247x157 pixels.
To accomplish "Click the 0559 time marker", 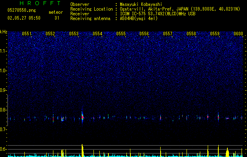I will tap(215, 34).
